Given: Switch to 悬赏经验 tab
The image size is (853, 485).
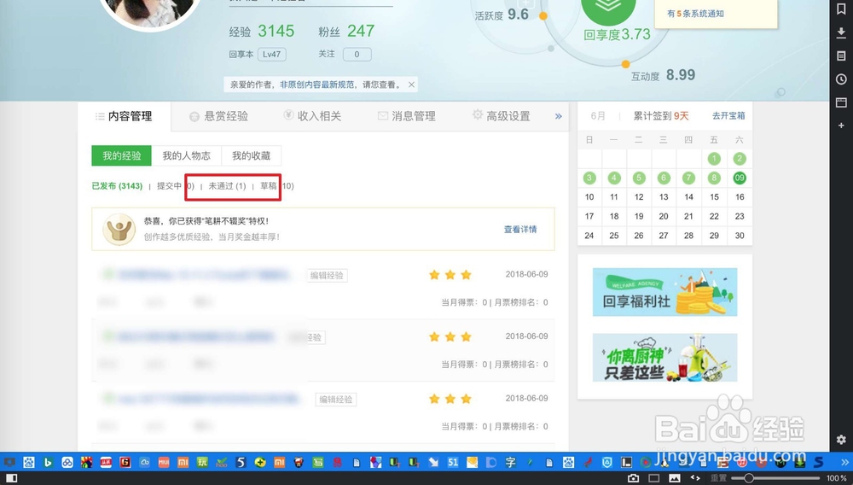Looking at the screenshot, I should click(x=218, y=116).
